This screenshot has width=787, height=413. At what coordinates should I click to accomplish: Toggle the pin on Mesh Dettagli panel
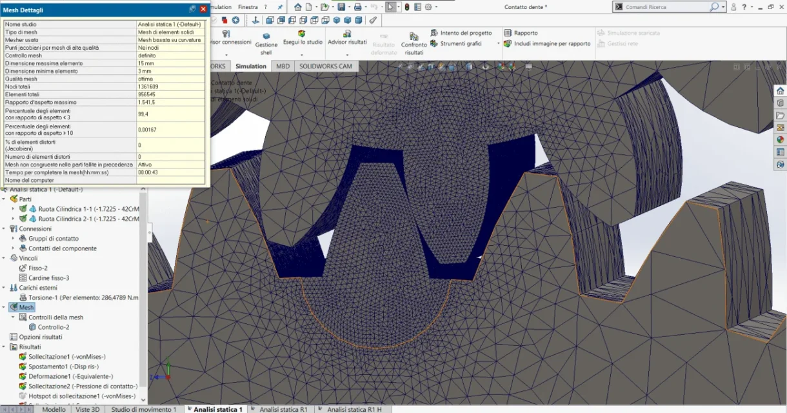click(192, 9)
